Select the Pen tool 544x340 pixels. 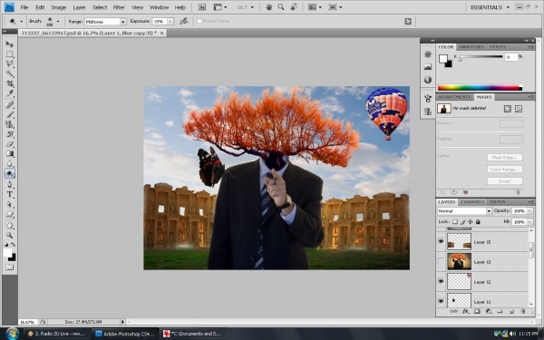[9, 185]
